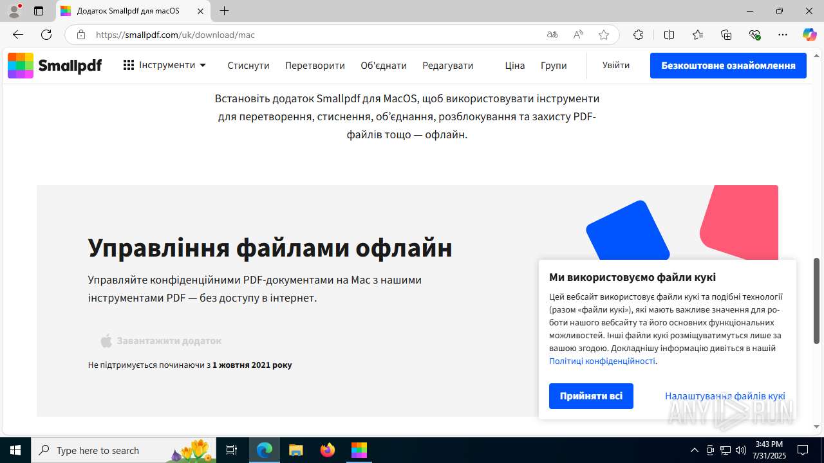Open the Інструменти grid menu
824x463 pixels.
pos(165,65)
